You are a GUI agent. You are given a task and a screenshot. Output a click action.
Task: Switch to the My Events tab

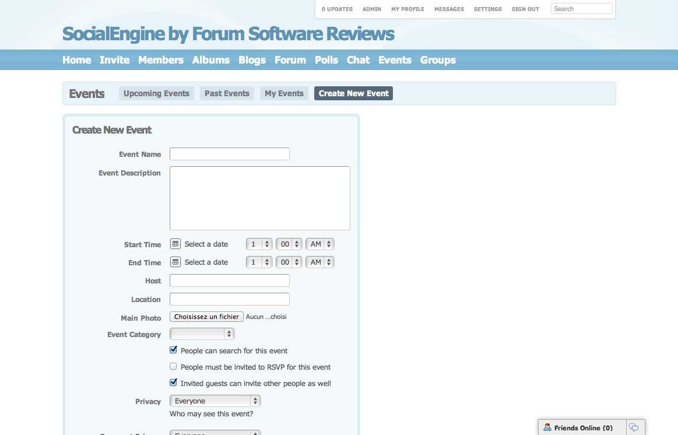[x=284, y=93]
